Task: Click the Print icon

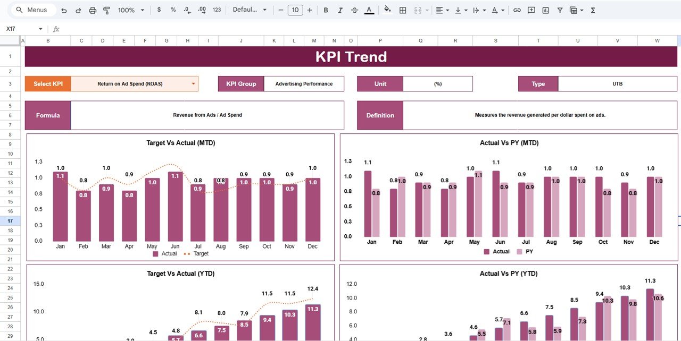Action: (x=94, y=10)
